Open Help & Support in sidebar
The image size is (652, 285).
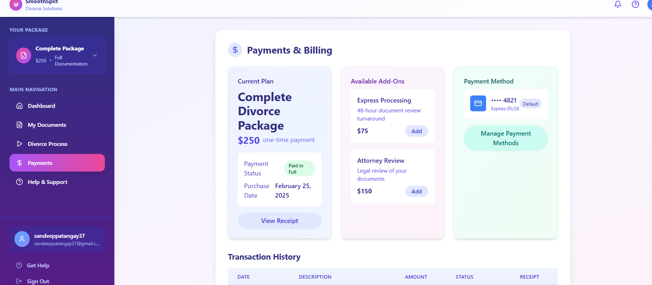coord(47,182)
